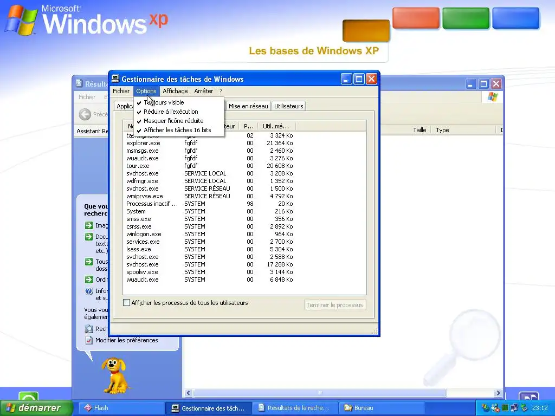Click the checklist icon beside Modifier les préférences

click(89, 340)
